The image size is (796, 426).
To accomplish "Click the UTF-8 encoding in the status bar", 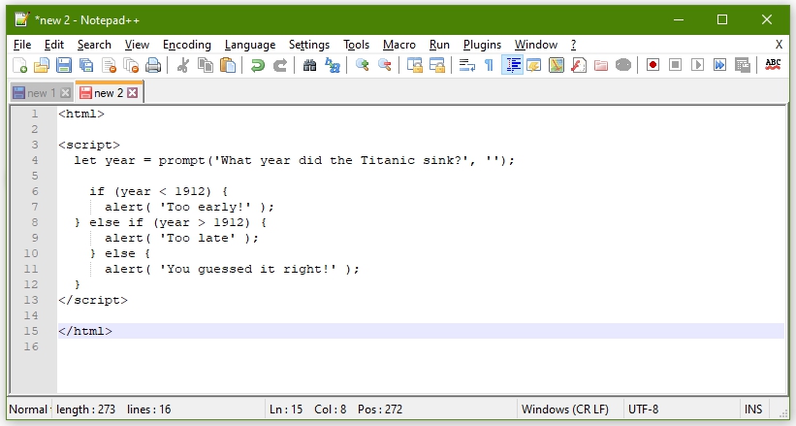I will [643, 410].
